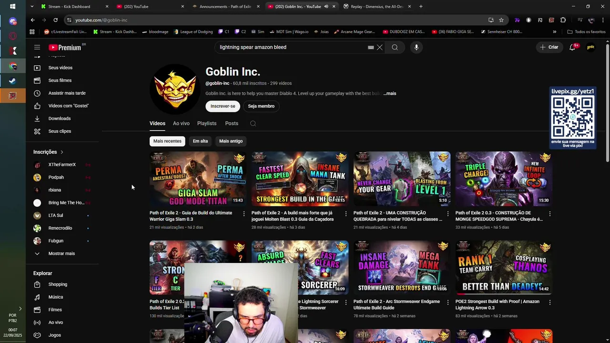
Task: Expand Inscrições section chevron
Action: (61, 152)
